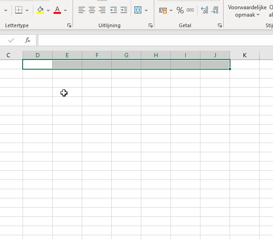Select column F header
The height and width of the screenshot is (239, 273).
coord(97,55)
